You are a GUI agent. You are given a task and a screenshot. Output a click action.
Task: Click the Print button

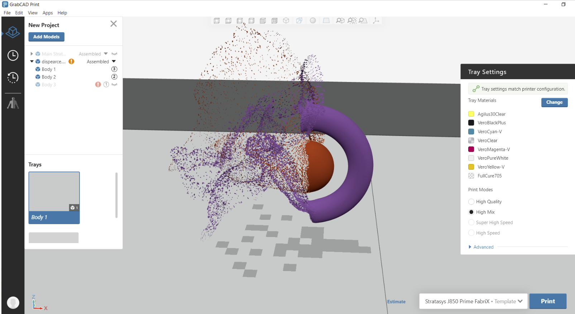pyautogui.click(x=548, y=301)
